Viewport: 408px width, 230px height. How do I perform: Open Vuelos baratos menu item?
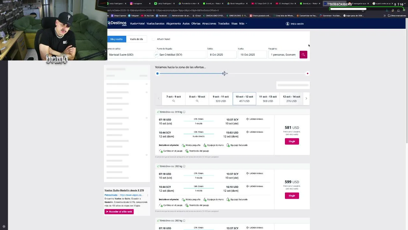pyautogui.click(x=155, y=24)
